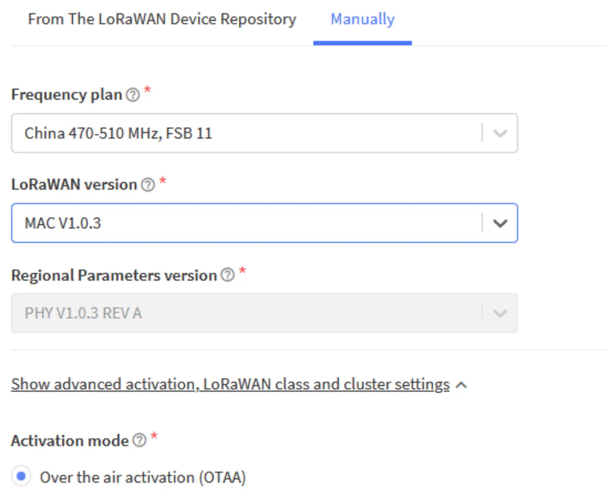Click the Frequency plan help icon
The width and height of the screenshot is (608, 502).
tap(133, 95)
